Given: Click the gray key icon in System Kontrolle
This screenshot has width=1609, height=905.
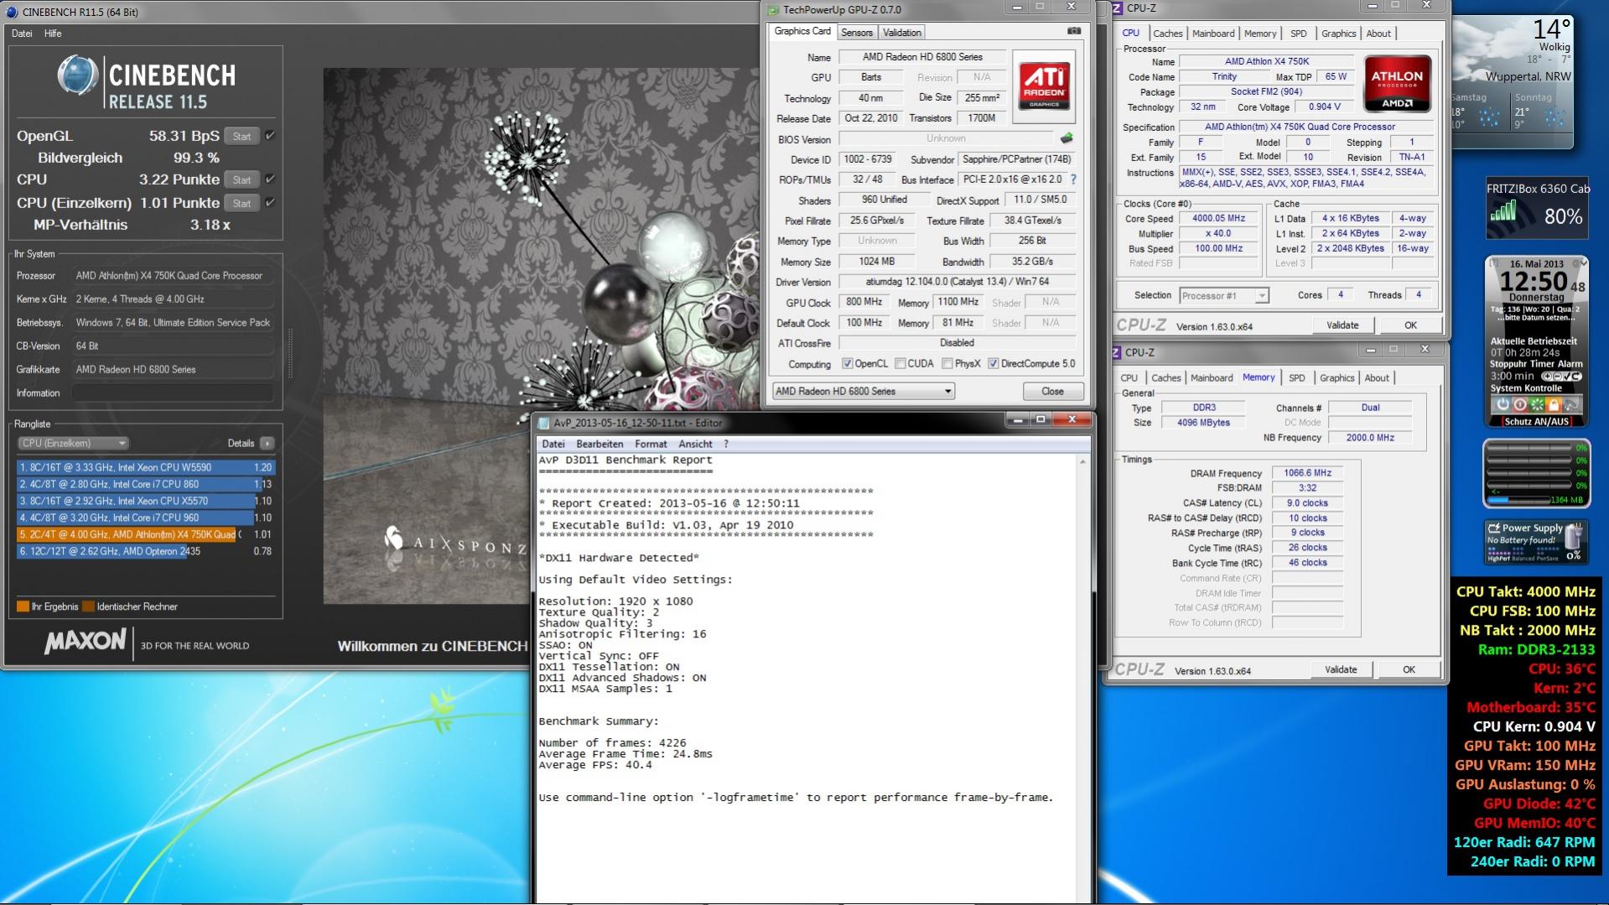Looking at the screenshot, I should pos(1571,404).
